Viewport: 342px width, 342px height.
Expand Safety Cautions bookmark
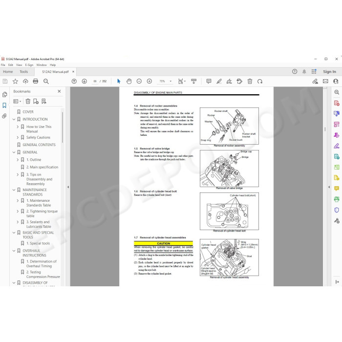point(18,137)
